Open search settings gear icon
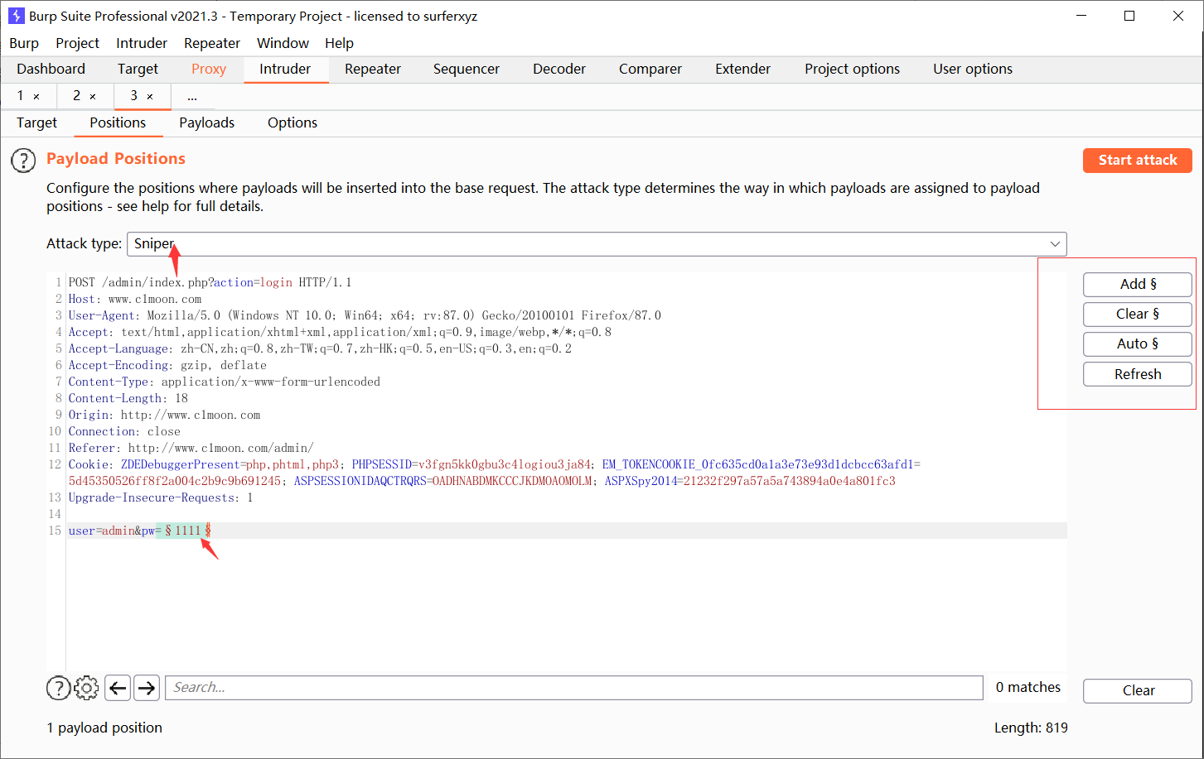Screen dimensions: 1204x759 [x=86, y=688]
